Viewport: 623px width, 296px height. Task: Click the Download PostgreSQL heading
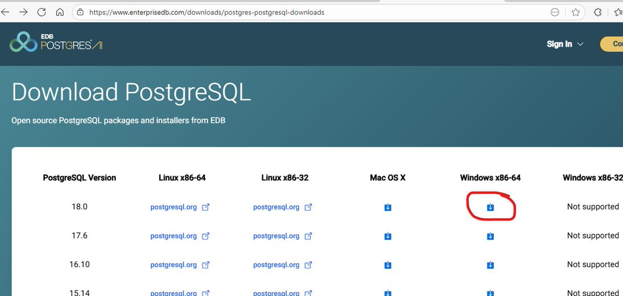[x=131, y=93]
